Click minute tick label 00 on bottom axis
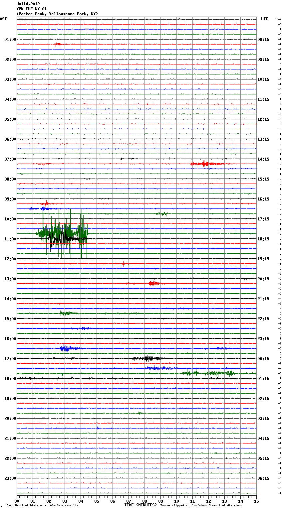This screenshot has height=510, width=283. (17, 501)
